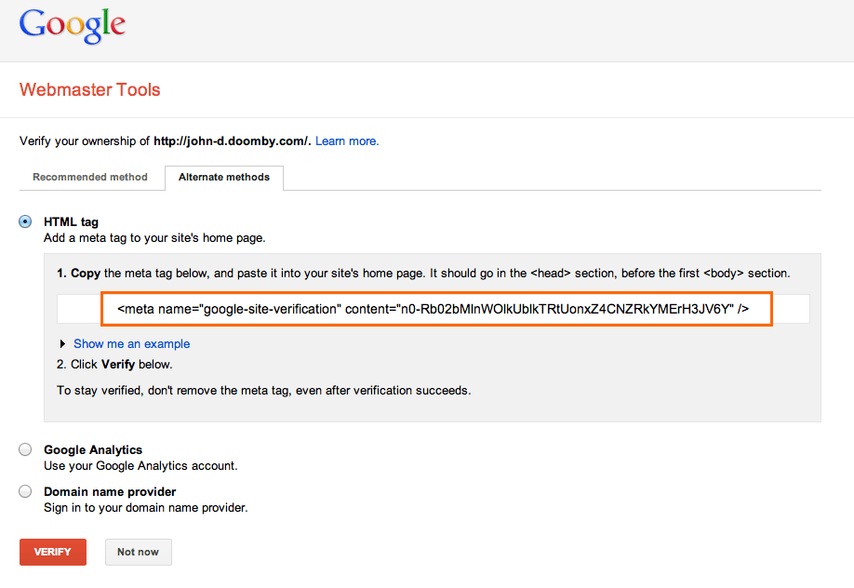Screen dimensions: 854x588
Task: Open the Show me an example link
Action: [132, 344]
